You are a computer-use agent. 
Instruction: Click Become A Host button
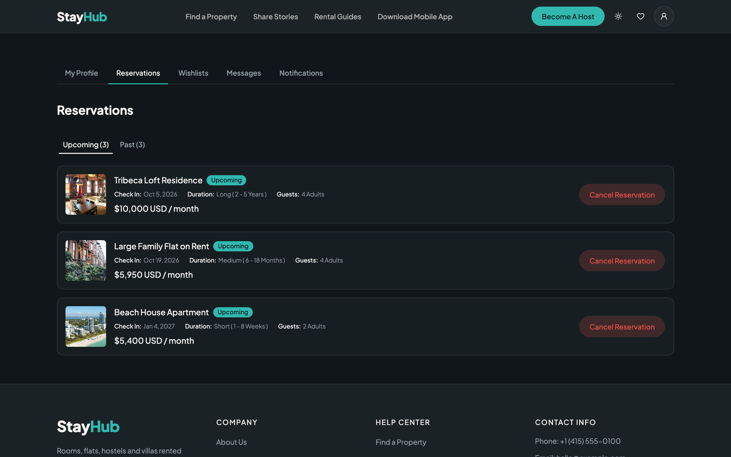coord(568,16)
